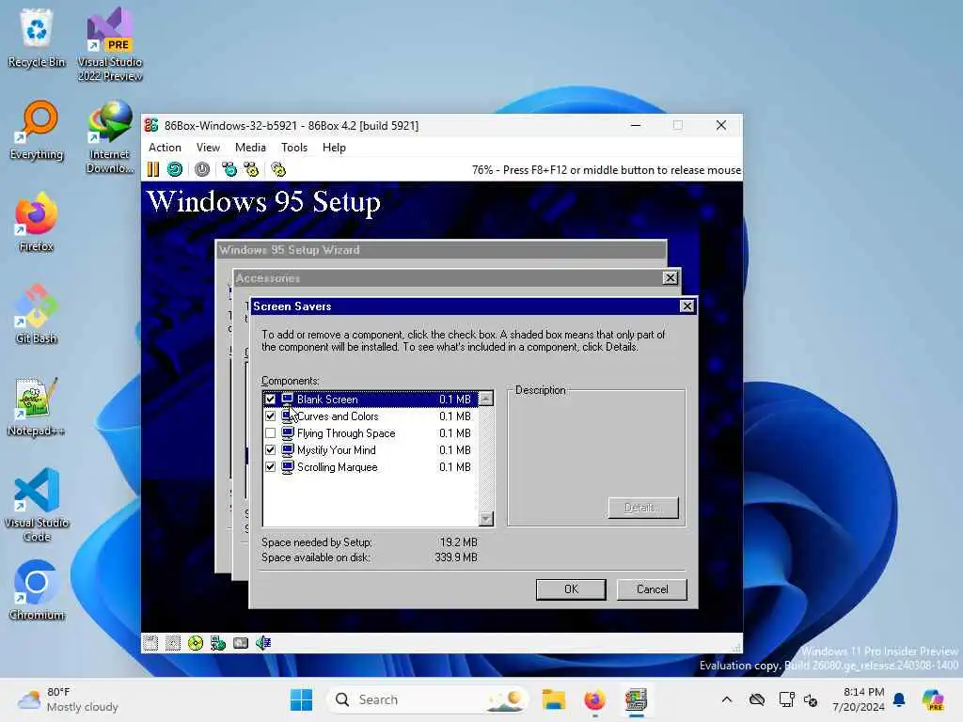Click the CD-ROM status bar icon
Screen dimensions: 963x722
point(196,643)
